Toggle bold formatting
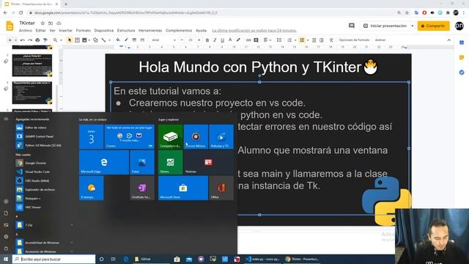The width and height of the screenshot is (469, 264). (207, 40)
